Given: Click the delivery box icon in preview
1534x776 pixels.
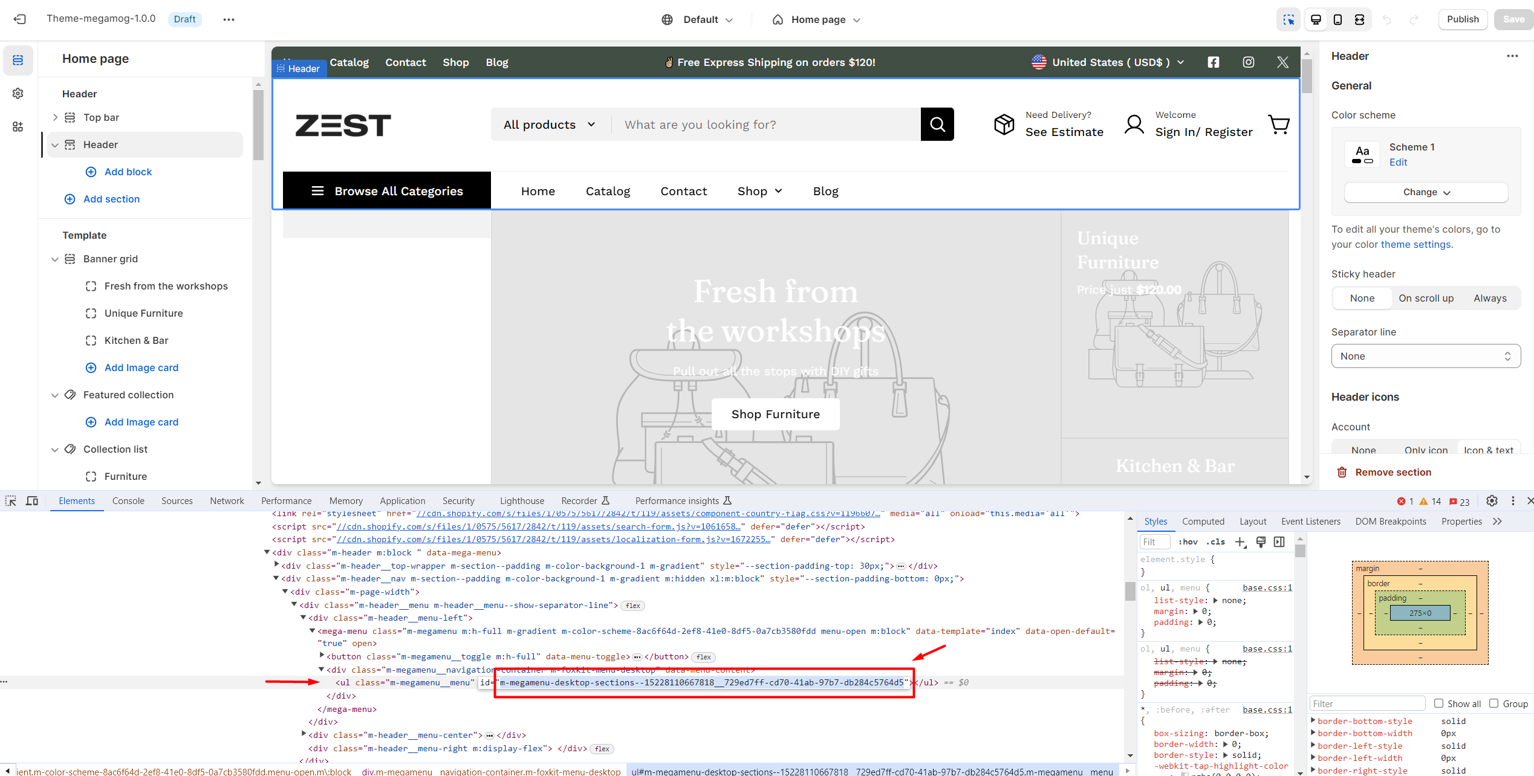Looking at the screenshot, I should pyautogui.click(x=1004, y=124).
